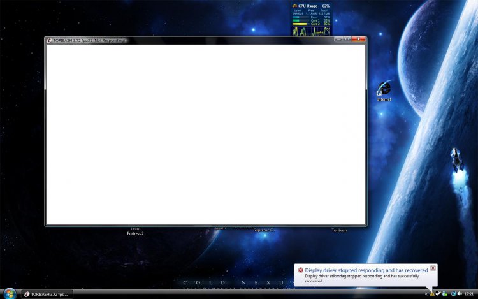Minimize the TORIBASH window
478x299 pixels.
pyautogui.click(x=338, y=39)
